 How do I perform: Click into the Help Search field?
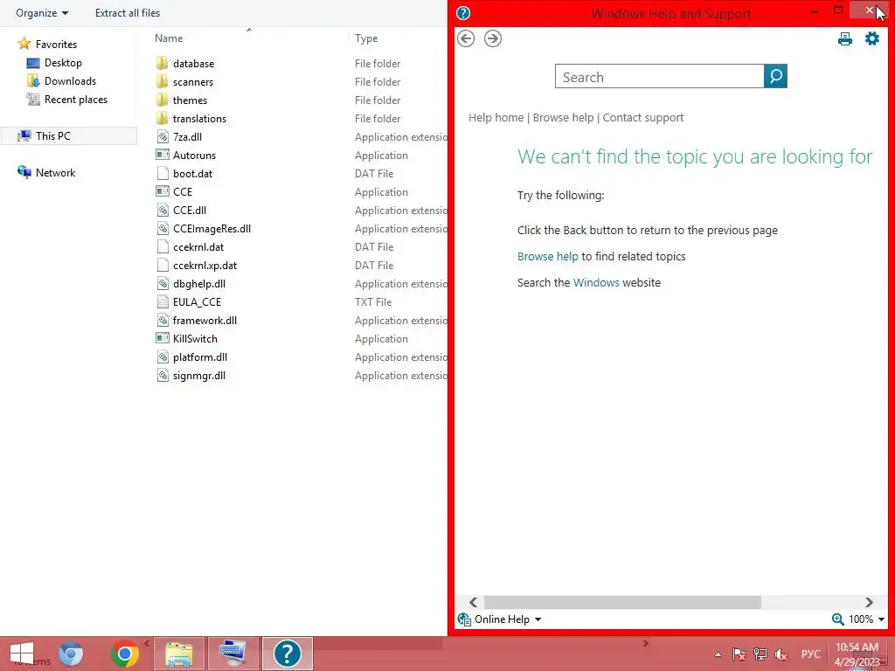(x=659, y=77)
